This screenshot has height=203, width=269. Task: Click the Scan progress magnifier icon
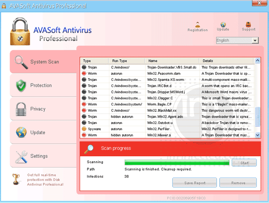[89, 149]
